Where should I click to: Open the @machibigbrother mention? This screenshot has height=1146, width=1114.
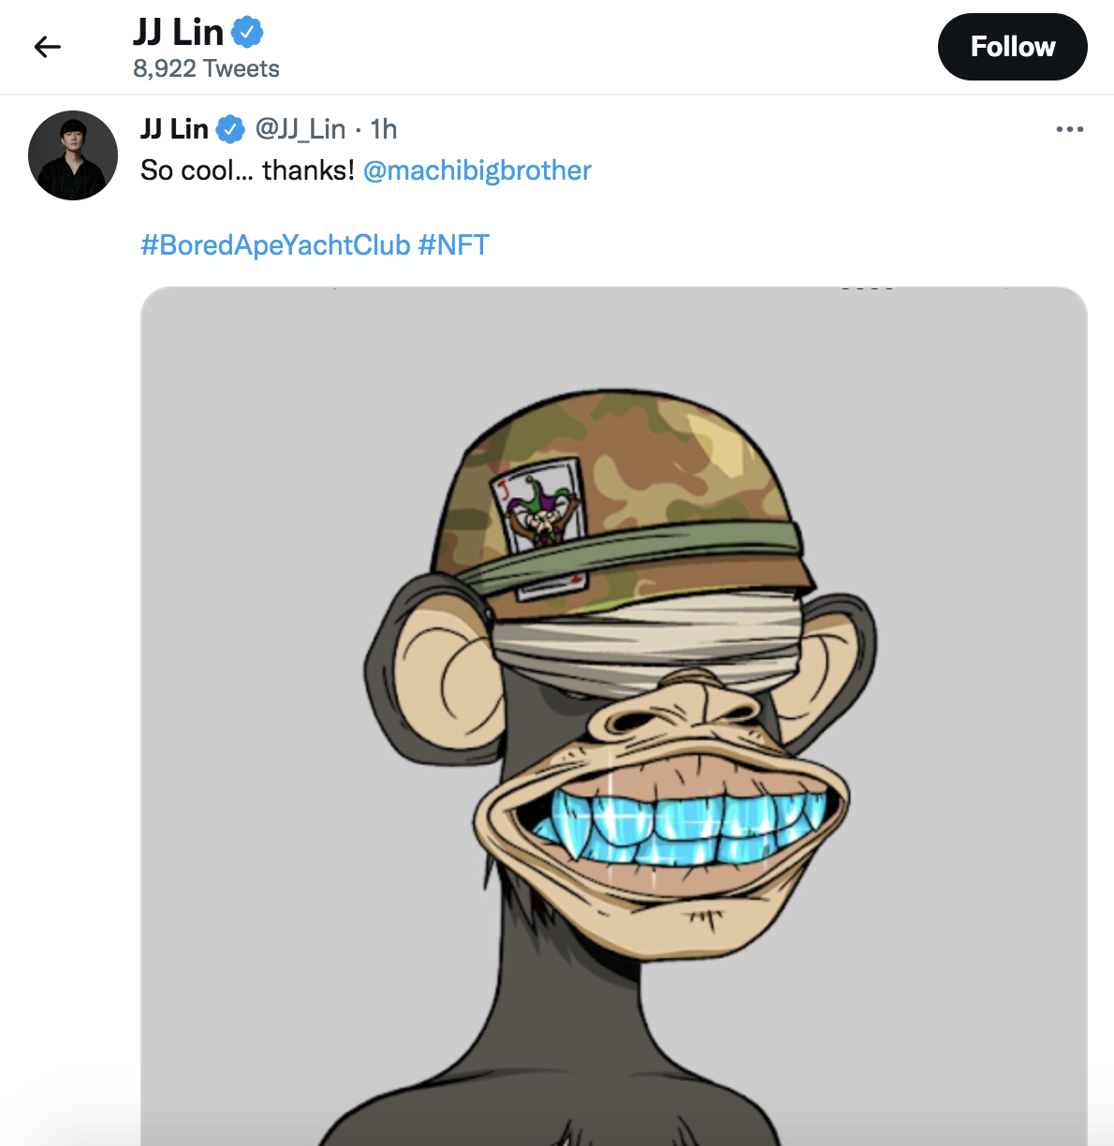pyautogui.click(x=476, y=170)
